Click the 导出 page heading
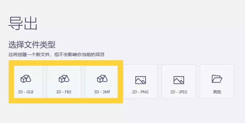 pyautogui.click(x=23, y=24)
